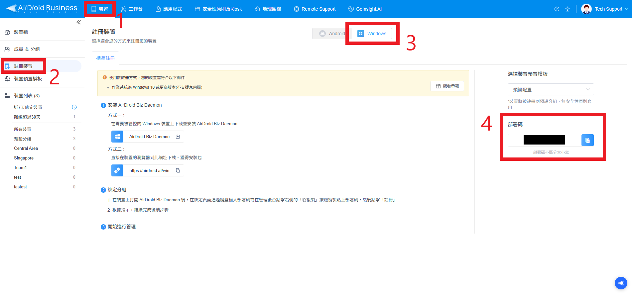Open the 預設配置 template dropdown
The height and width of the screenshot is (302, 632).
pos(551,90)
